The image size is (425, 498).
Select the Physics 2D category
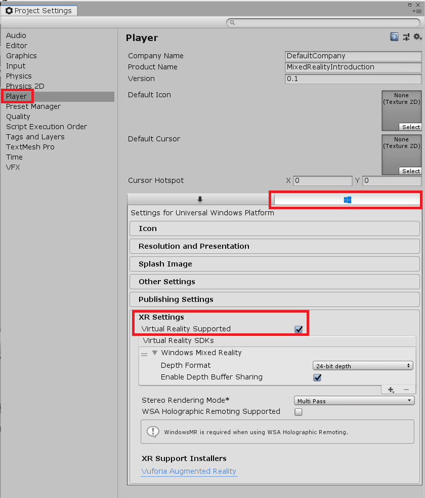click(x=25, y=86)
